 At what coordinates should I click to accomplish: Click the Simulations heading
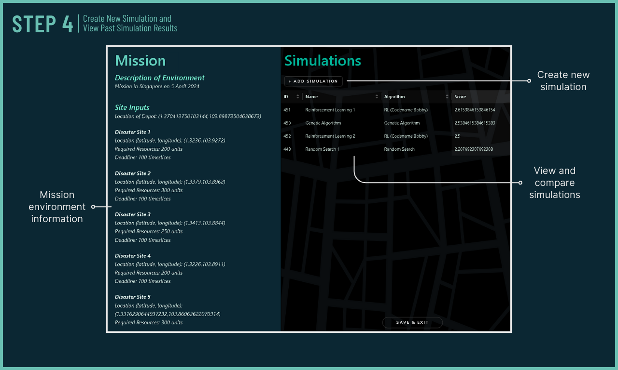[x=323, y=61]
